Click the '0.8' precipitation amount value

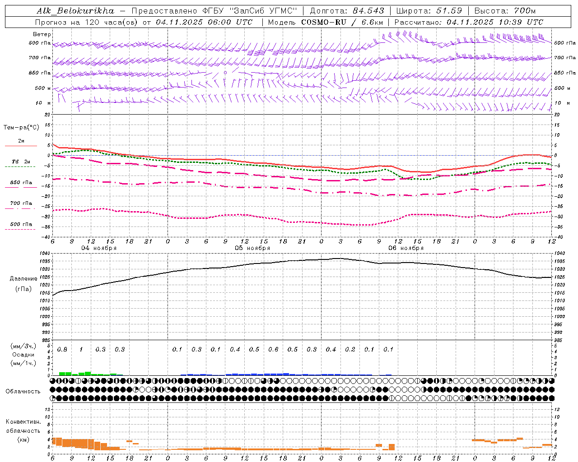point(62,350)
